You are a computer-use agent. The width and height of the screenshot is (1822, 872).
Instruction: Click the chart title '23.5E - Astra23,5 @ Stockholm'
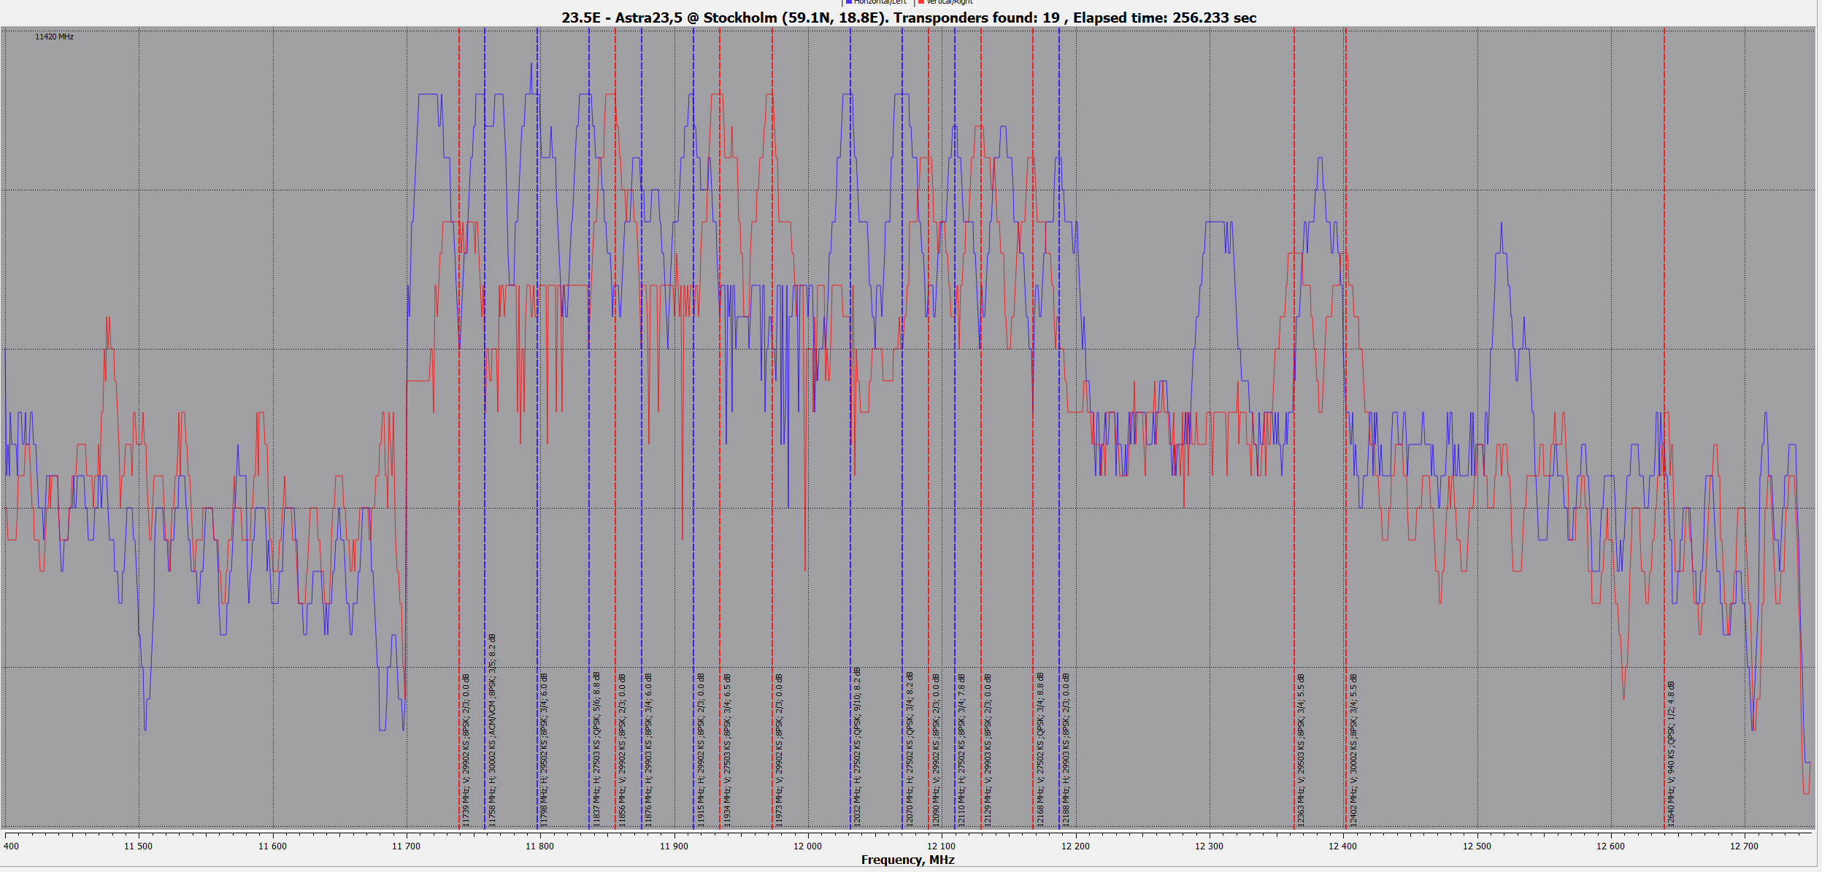click(909, 18)
